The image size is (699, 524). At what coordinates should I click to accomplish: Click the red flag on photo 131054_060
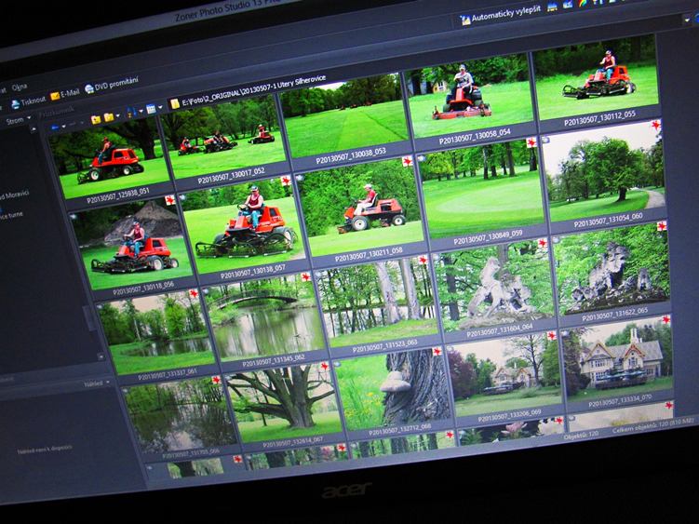pyautogui.click(x=655, y=126)
